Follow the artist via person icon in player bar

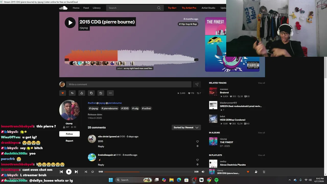pos(256,172)
